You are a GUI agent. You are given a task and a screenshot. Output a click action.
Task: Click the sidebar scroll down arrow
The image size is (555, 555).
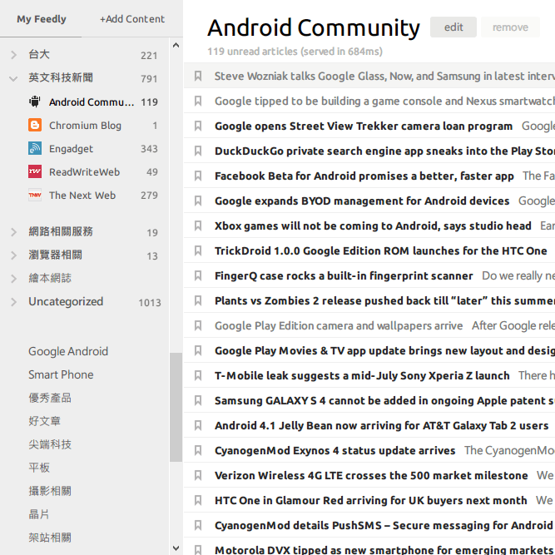(176, 548)
